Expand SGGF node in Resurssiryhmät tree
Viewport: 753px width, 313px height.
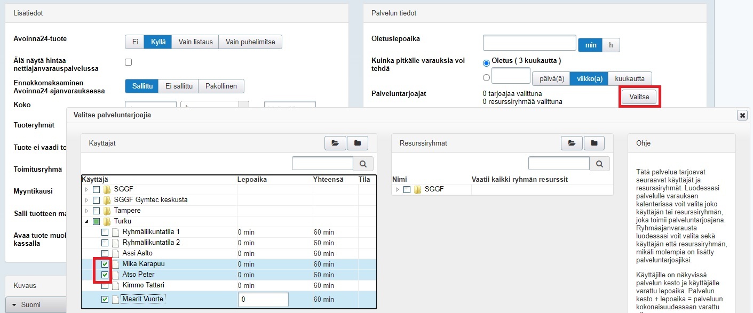[x=397, y=189]
